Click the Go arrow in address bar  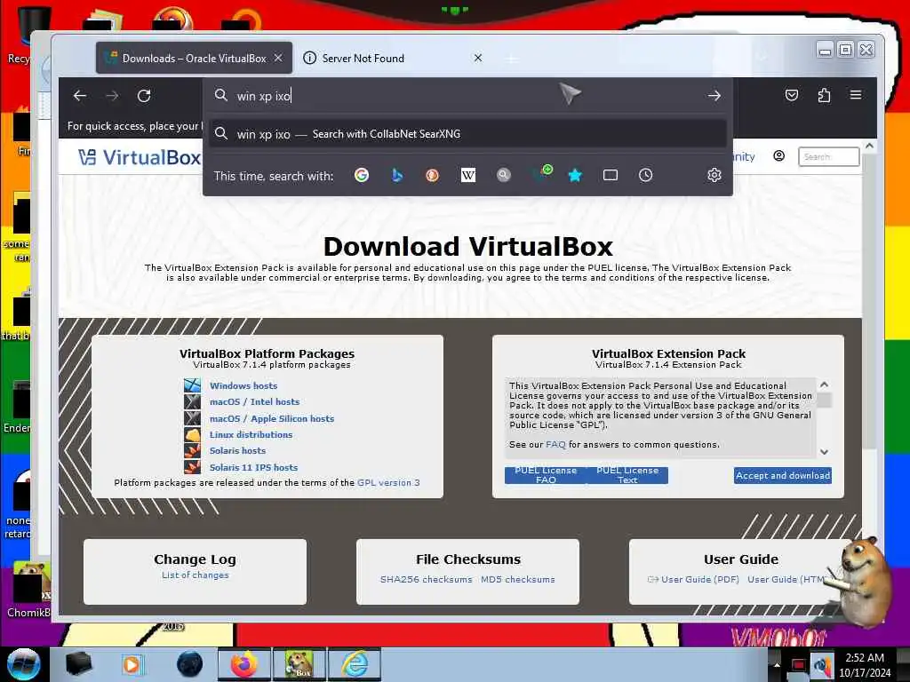tap(714, 96)
